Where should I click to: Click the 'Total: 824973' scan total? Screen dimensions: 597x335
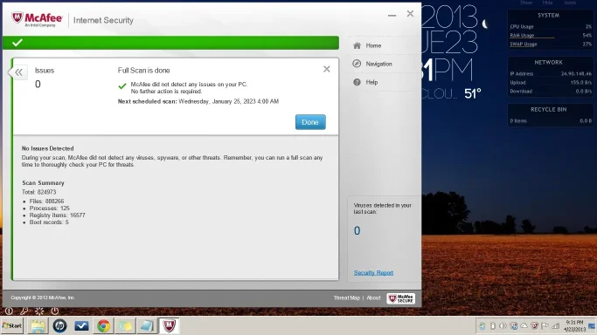pos(38,192)
